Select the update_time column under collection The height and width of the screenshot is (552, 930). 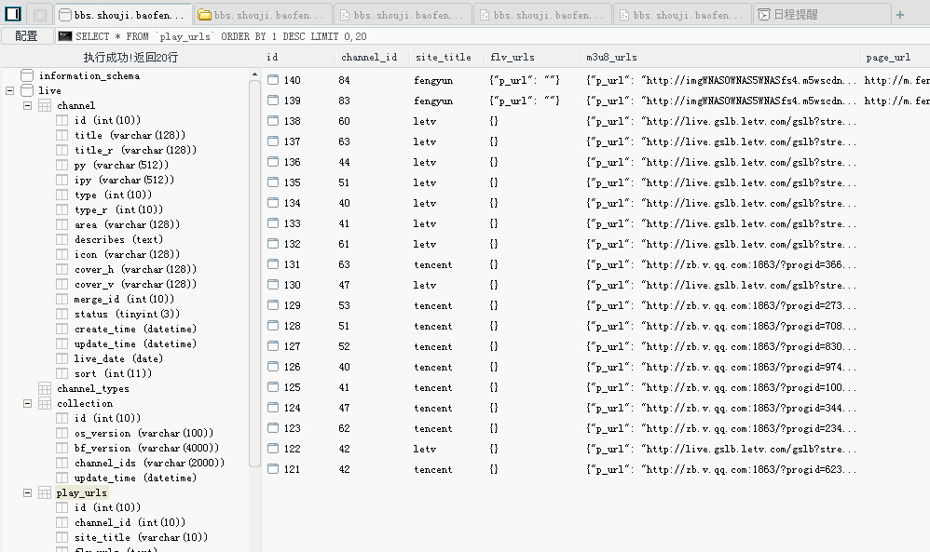tap(135, 478)
